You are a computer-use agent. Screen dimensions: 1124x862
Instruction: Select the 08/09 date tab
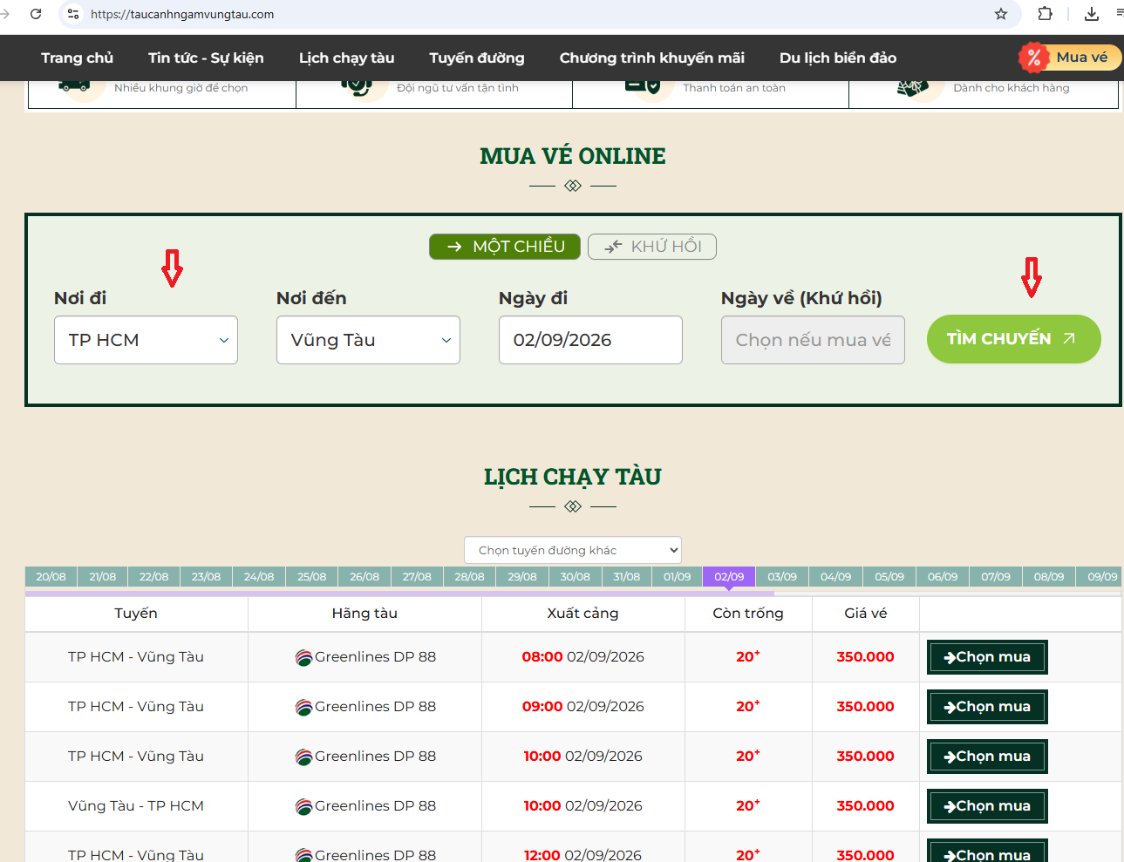(1049, 577)
